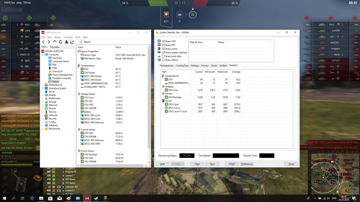Screen dimensions: 360x202
Task: Expand the Display tree node
Action: tap(43, 95)
